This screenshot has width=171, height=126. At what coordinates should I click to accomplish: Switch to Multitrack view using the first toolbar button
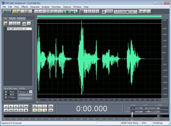pos(7,12)
